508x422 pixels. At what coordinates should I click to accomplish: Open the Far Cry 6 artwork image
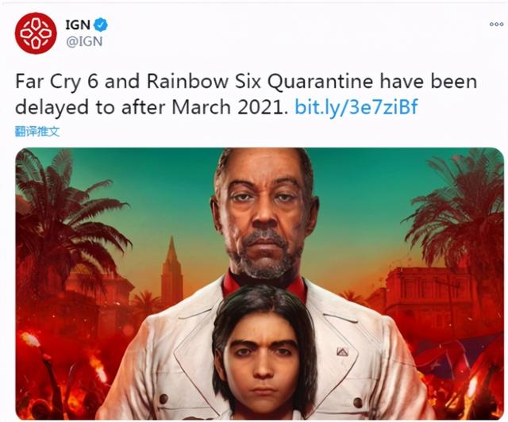[260, 283]
